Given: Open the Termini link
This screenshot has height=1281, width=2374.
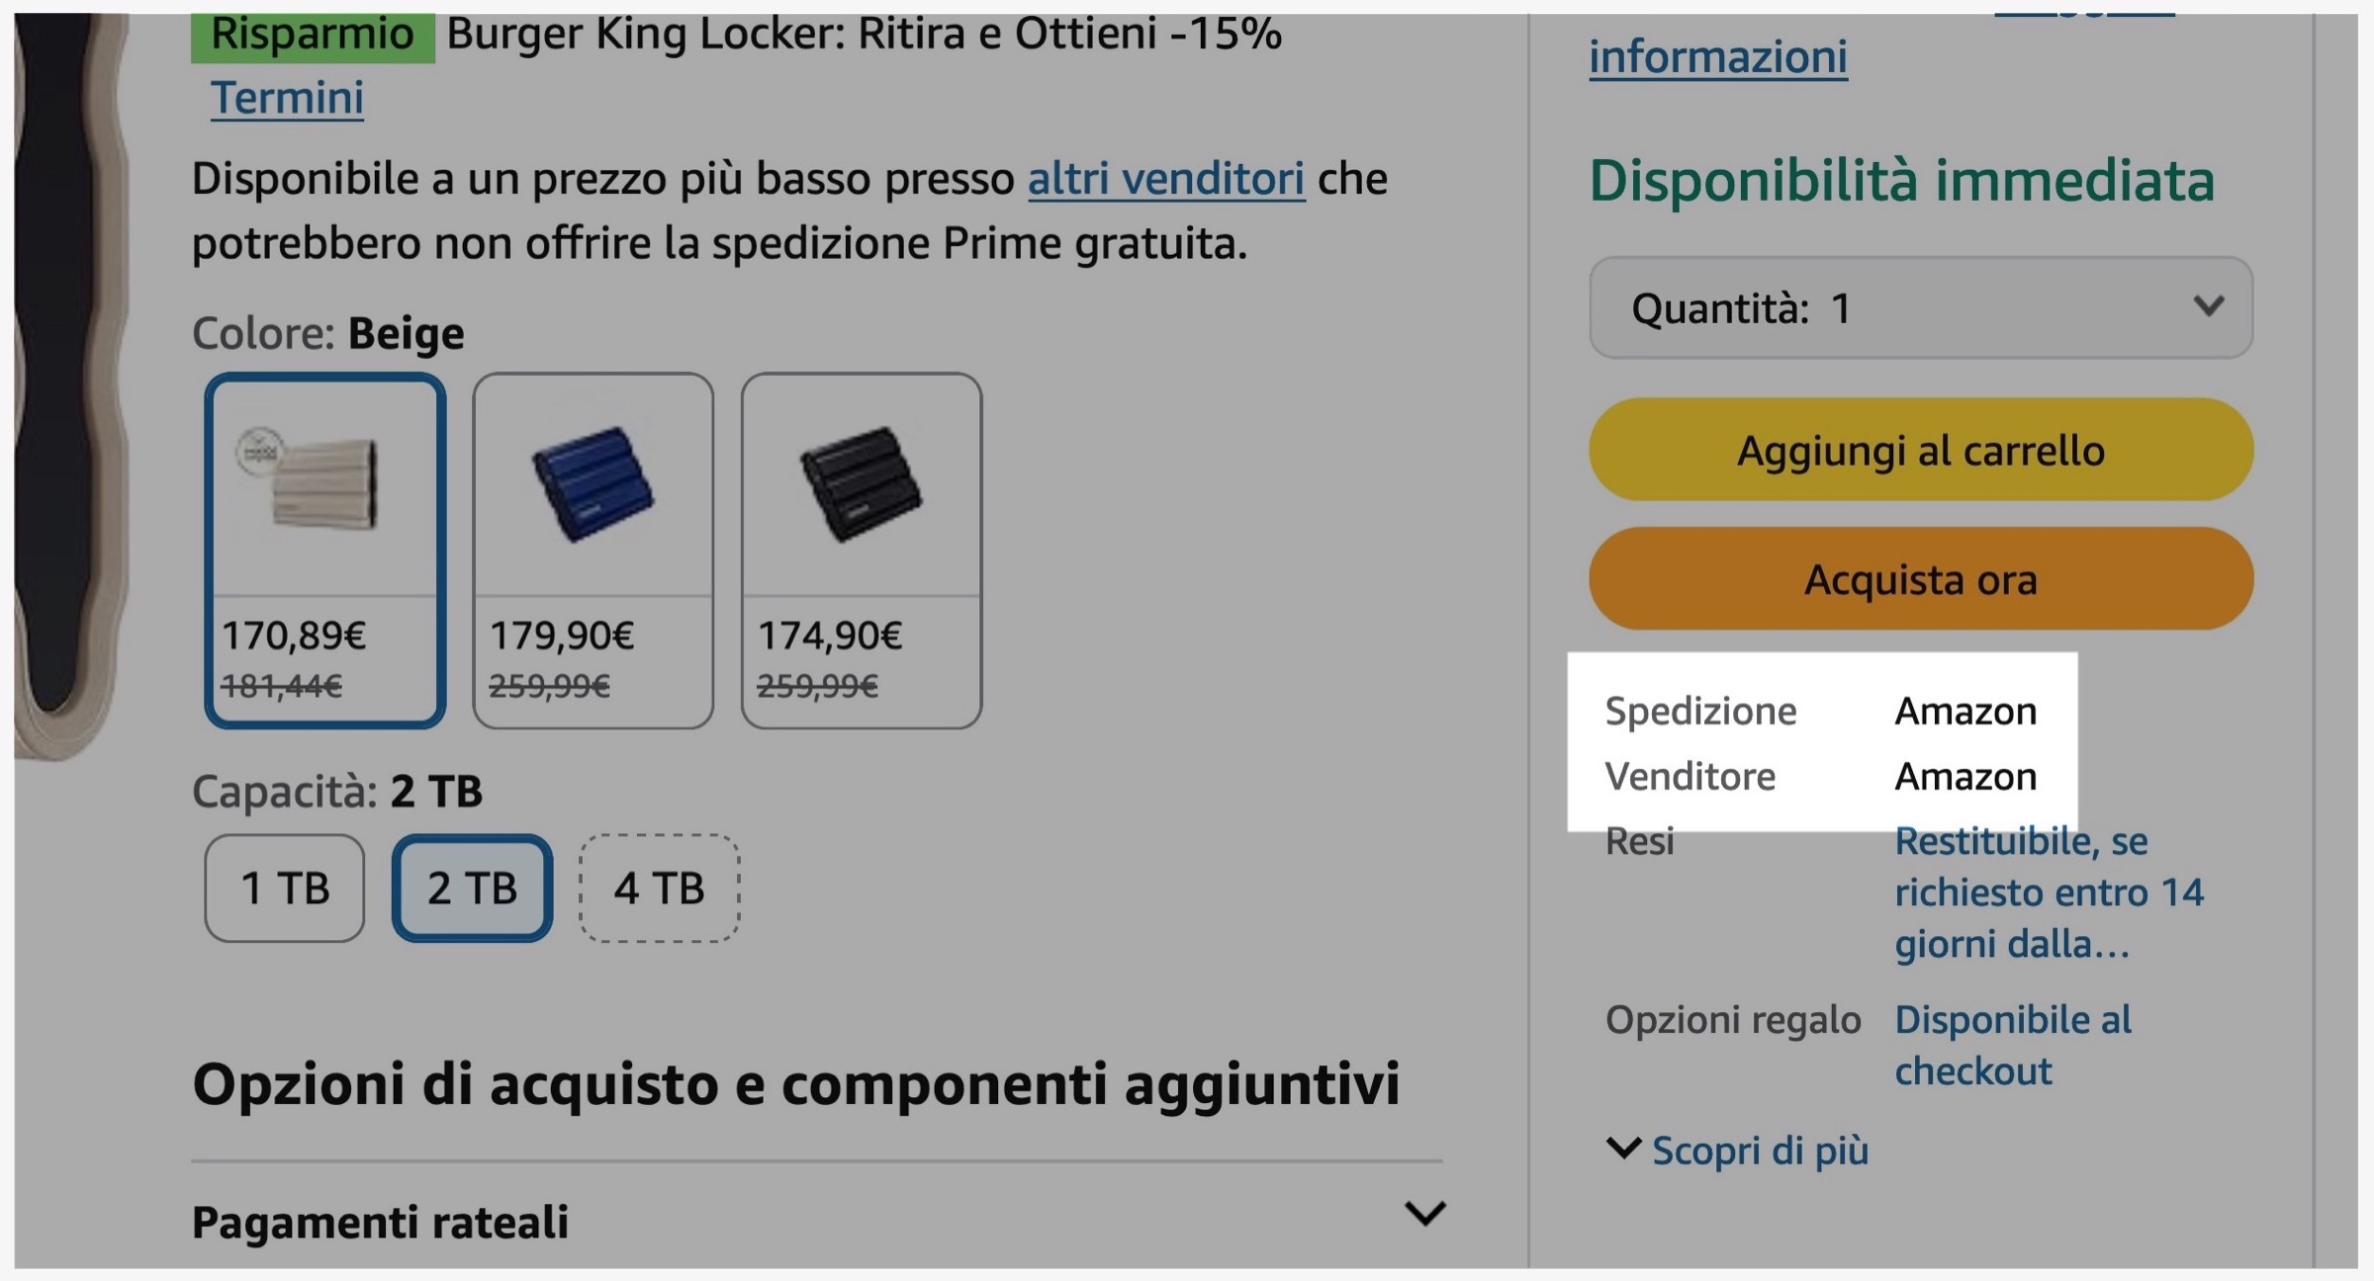Looking at the screenshot, I should [x=286, y=98].
